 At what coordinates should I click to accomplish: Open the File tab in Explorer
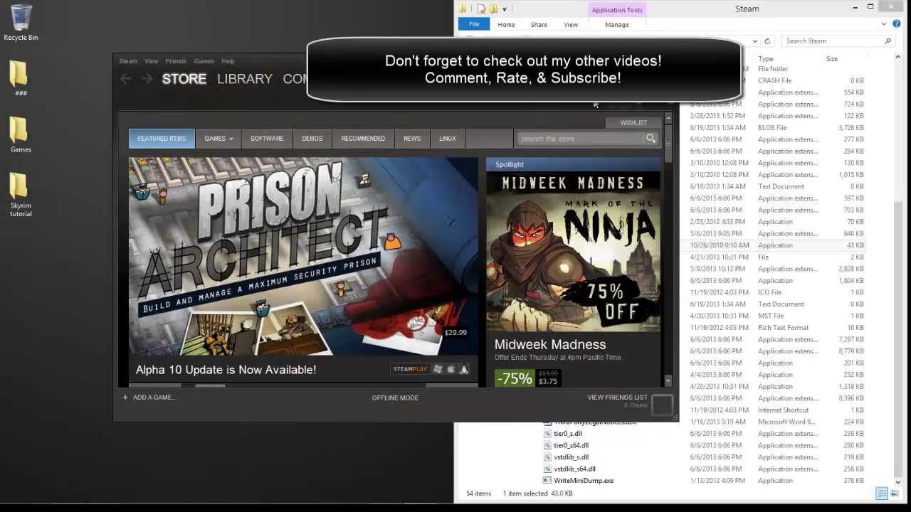click(x=474, y=24)
